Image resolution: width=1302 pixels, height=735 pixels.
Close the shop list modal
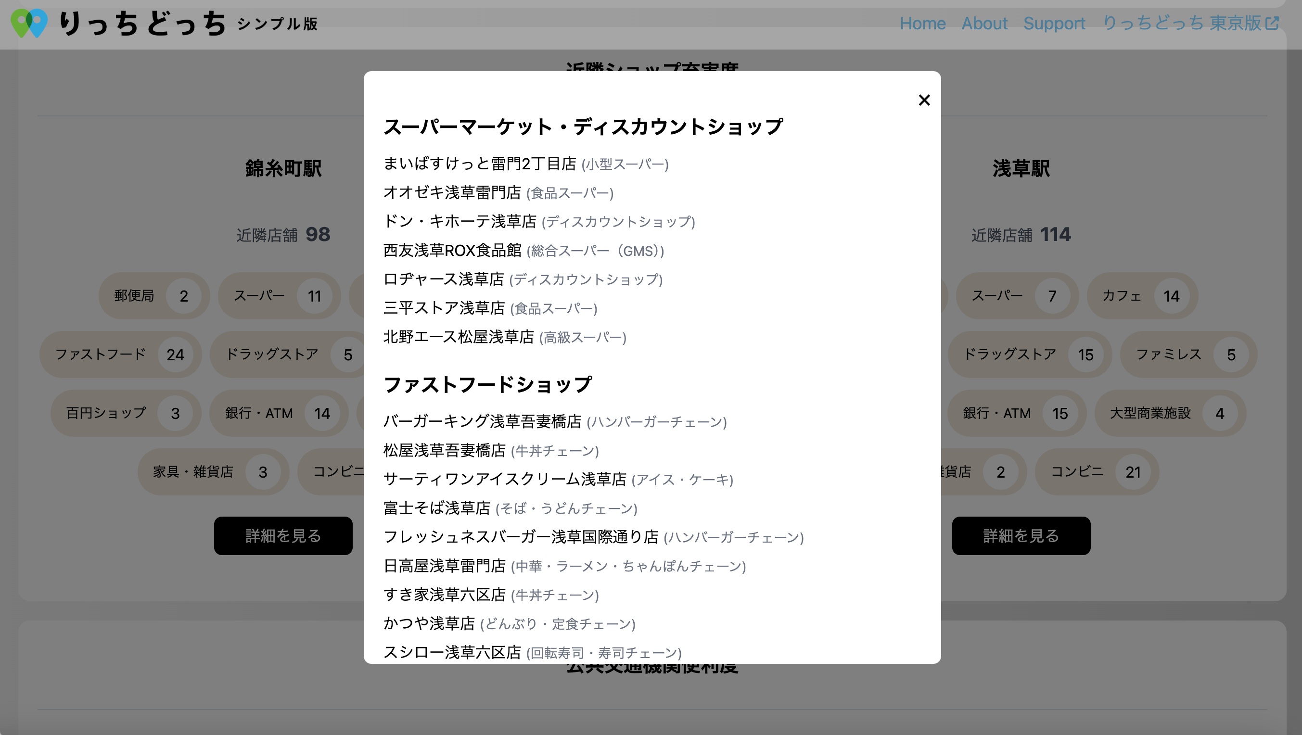924,100
